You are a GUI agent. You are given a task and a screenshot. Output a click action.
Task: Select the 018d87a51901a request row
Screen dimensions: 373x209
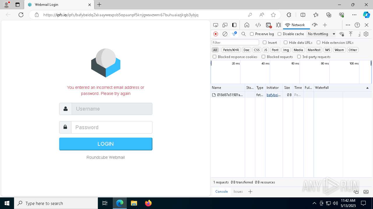(291, 95)
